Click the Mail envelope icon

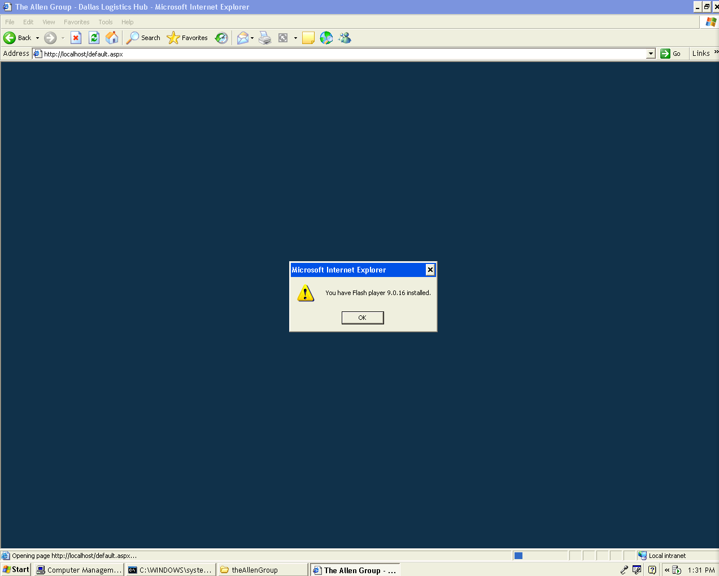242,38
